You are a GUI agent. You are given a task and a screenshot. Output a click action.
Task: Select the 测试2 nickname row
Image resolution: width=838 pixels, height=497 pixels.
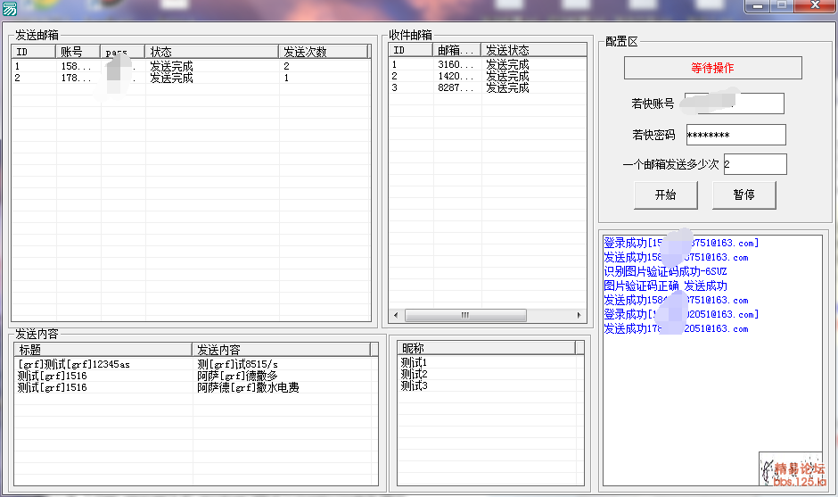click(x=415, y=374)
